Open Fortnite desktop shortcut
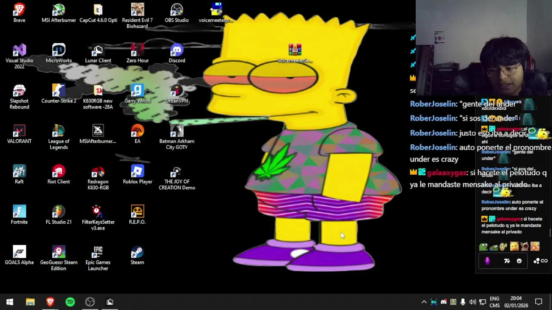This screenshot has height=310, width=552. [x=19, y=214]
